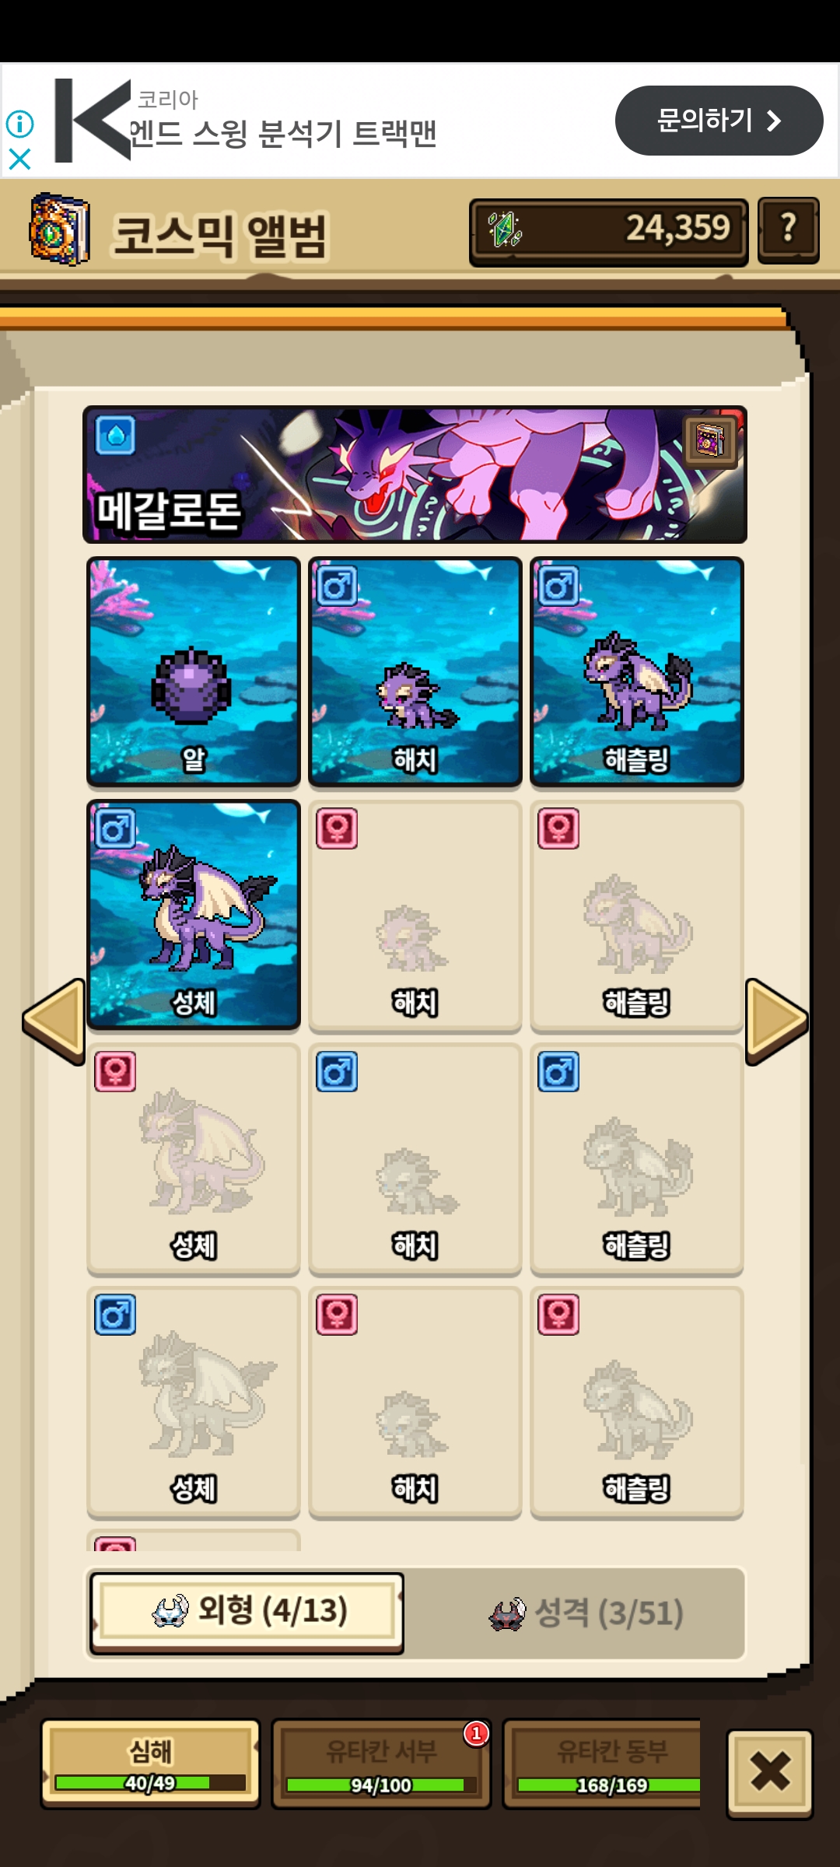Select the 알 egg thumbnail
Screen dimensions: 840x1867
point(194,671)
